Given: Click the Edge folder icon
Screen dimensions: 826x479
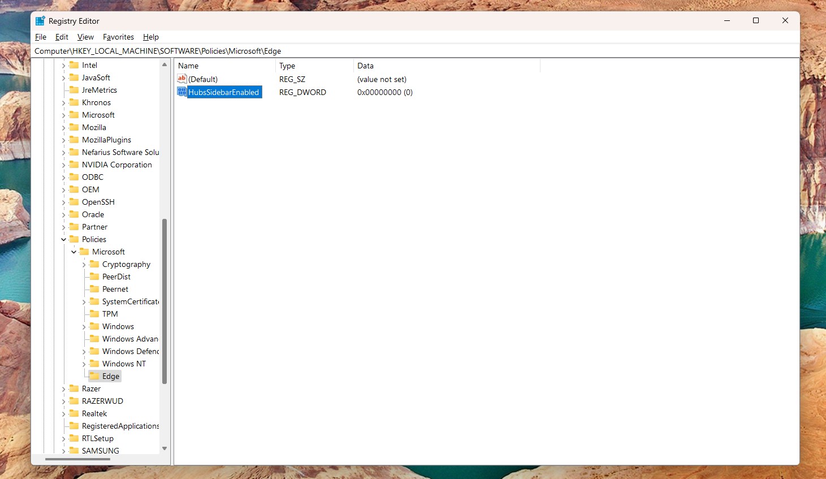Looking at the screenshot, I should 94,376.
